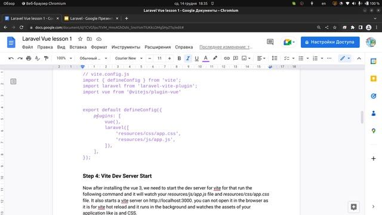Click font size field showing 11
The image size is (382, 215).
(159, 59)
